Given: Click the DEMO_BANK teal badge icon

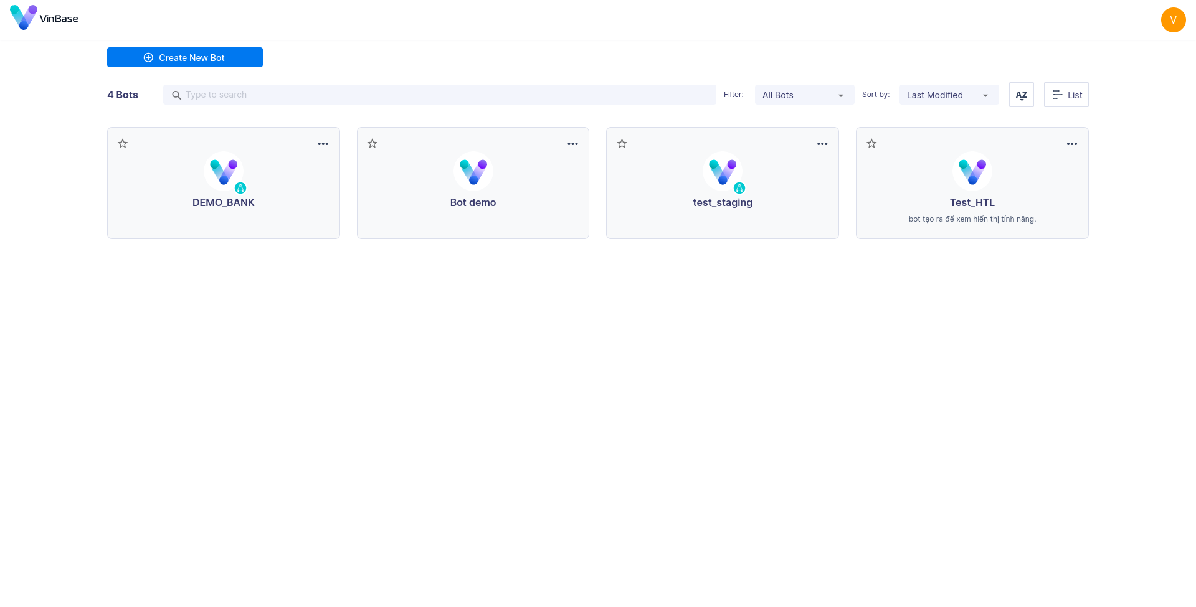Looking at the screenshot, I should tap(240, 188).
